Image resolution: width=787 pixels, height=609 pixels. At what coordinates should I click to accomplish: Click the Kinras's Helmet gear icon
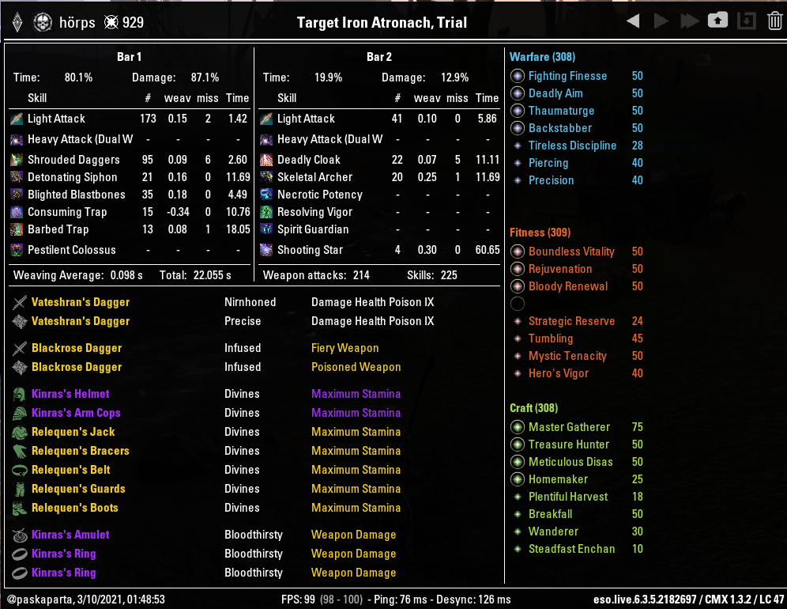pyautogui.click(x=20, y=394)
